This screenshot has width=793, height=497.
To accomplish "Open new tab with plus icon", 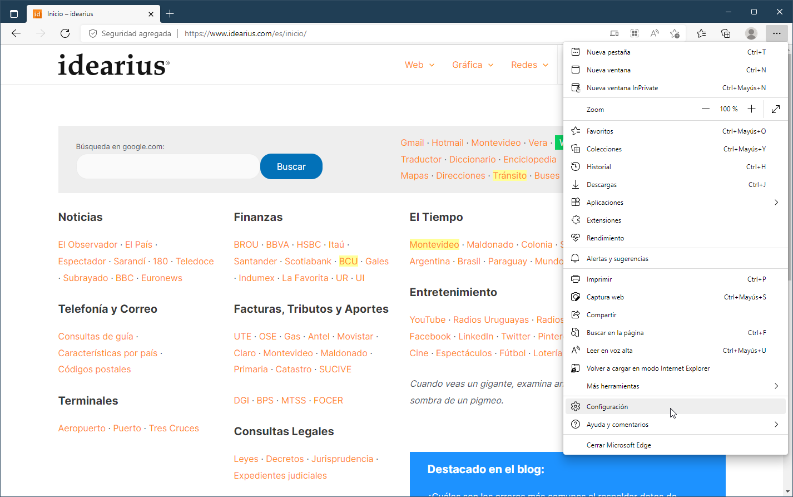I will (x=170, y=14).
